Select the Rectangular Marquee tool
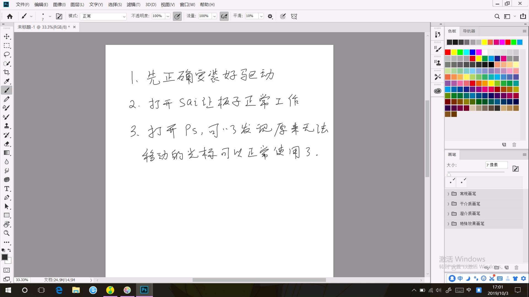529x297 pixels. 7,46
